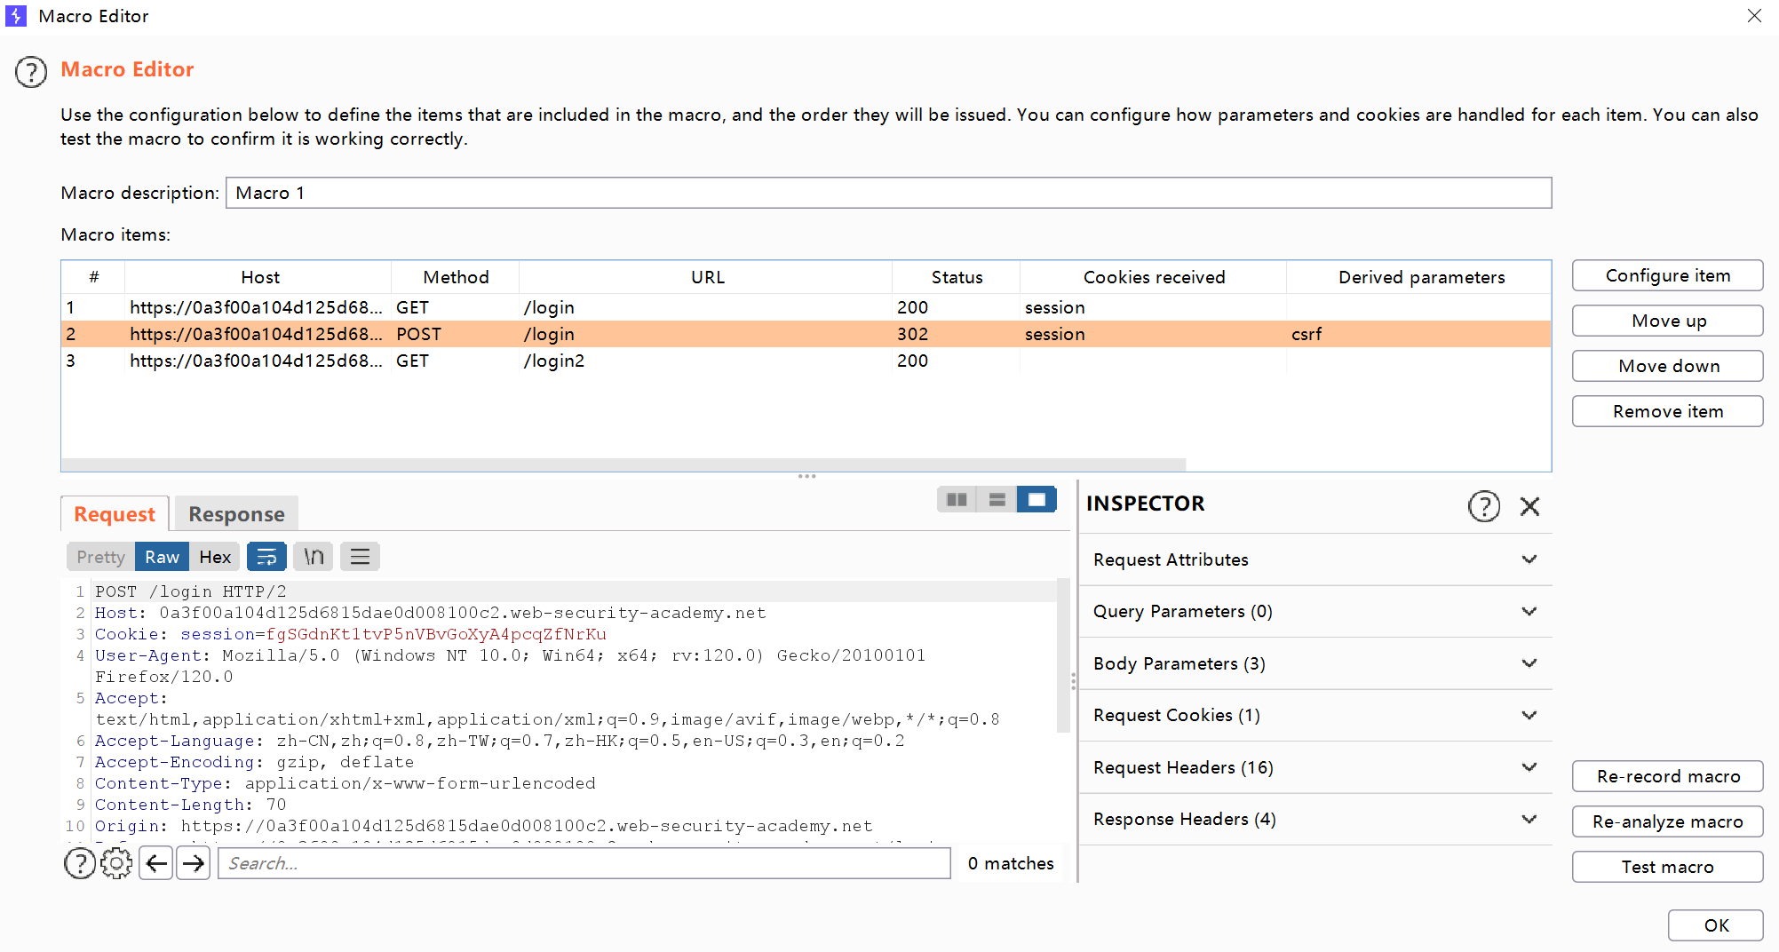Click Move down button
This screenshot has height=952, width=1779.
pyautogui.click(x=1667, y=366)
